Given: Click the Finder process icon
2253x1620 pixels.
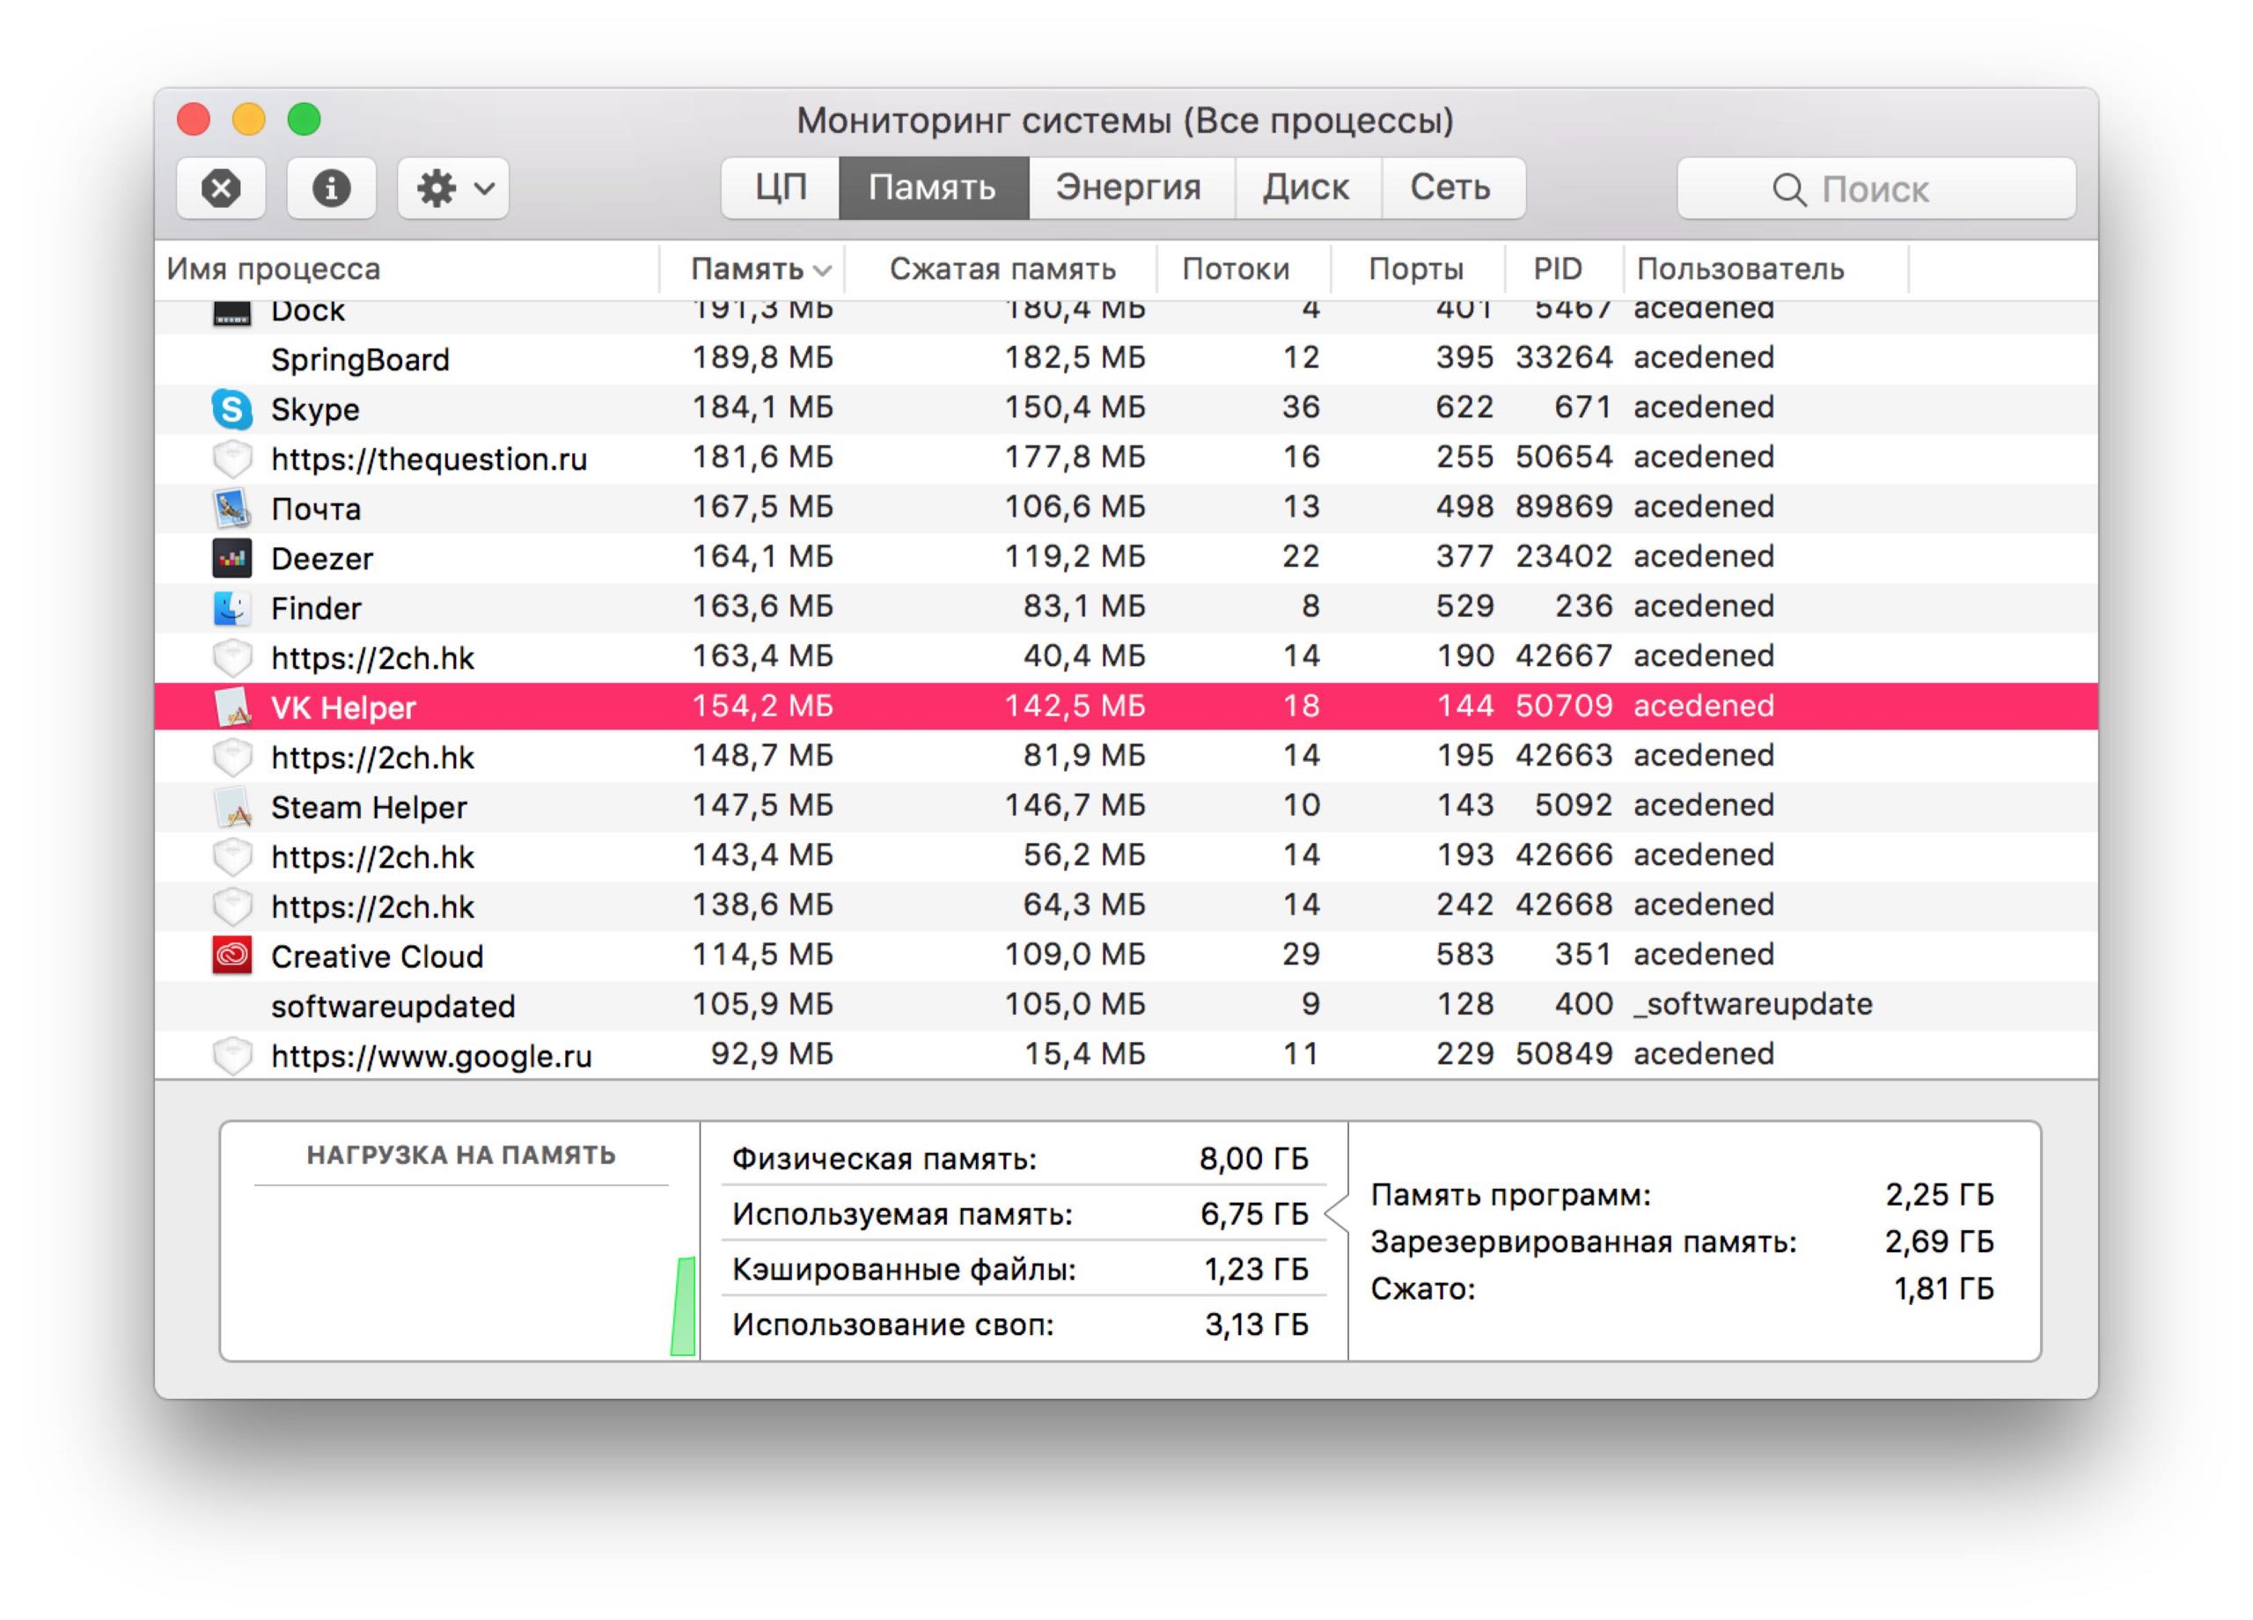Looking at the screenshot, I should [231, 608].
